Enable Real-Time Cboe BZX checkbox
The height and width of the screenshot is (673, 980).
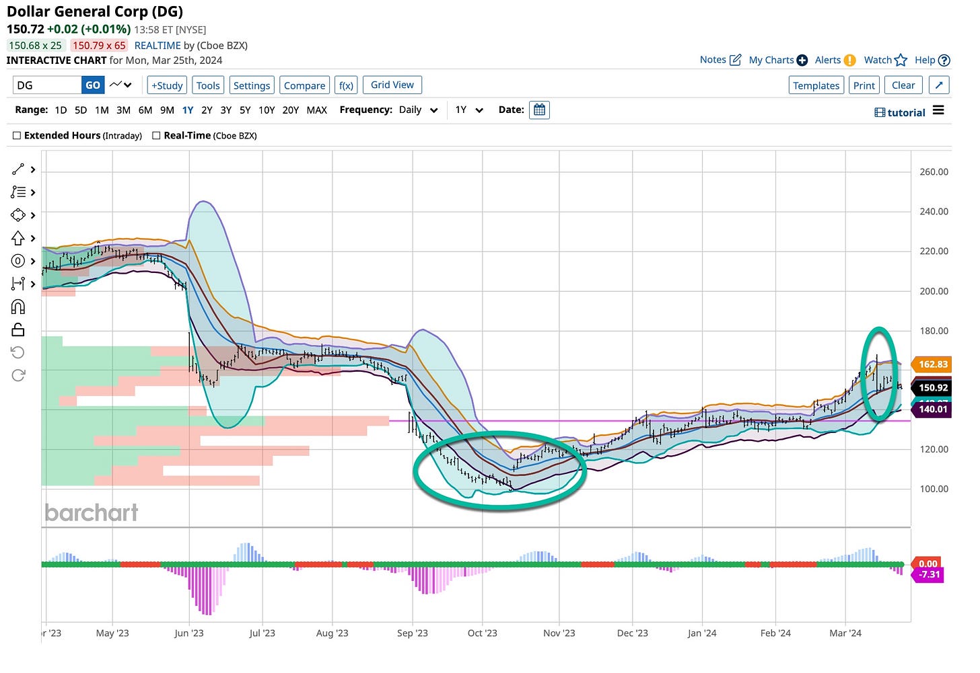(156, 135)
